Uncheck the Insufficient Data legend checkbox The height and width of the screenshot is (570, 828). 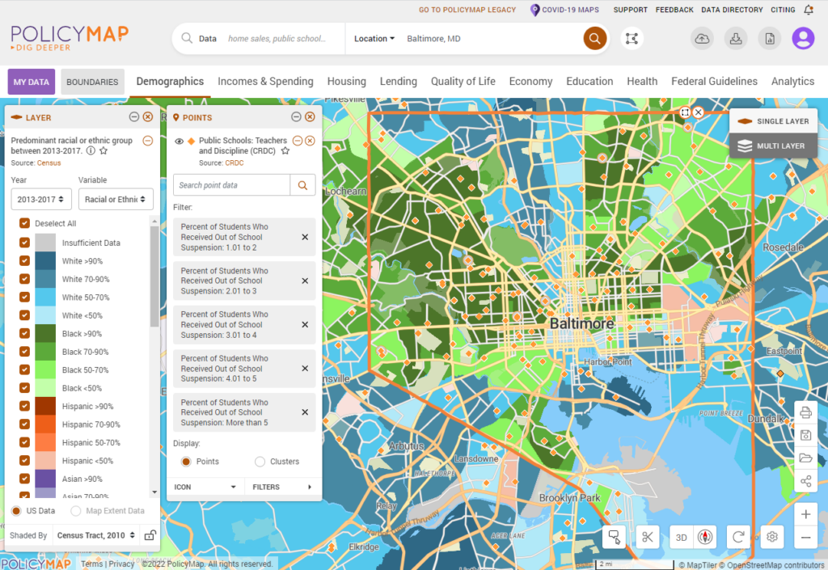(24, 243)
